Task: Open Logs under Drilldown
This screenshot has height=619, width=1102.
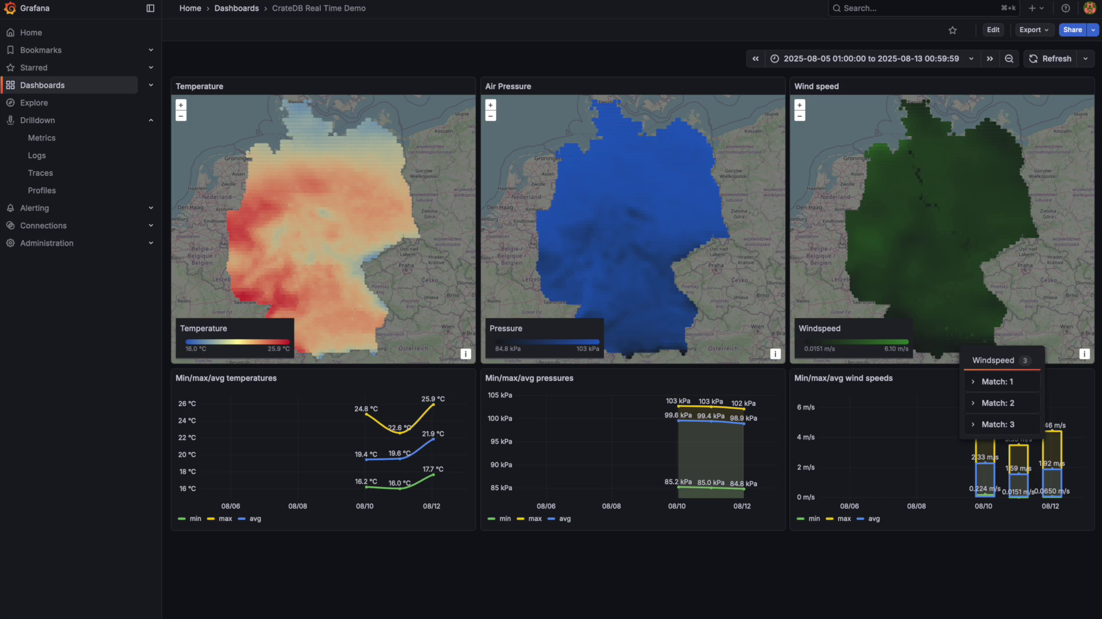Action: click(37, 155)
